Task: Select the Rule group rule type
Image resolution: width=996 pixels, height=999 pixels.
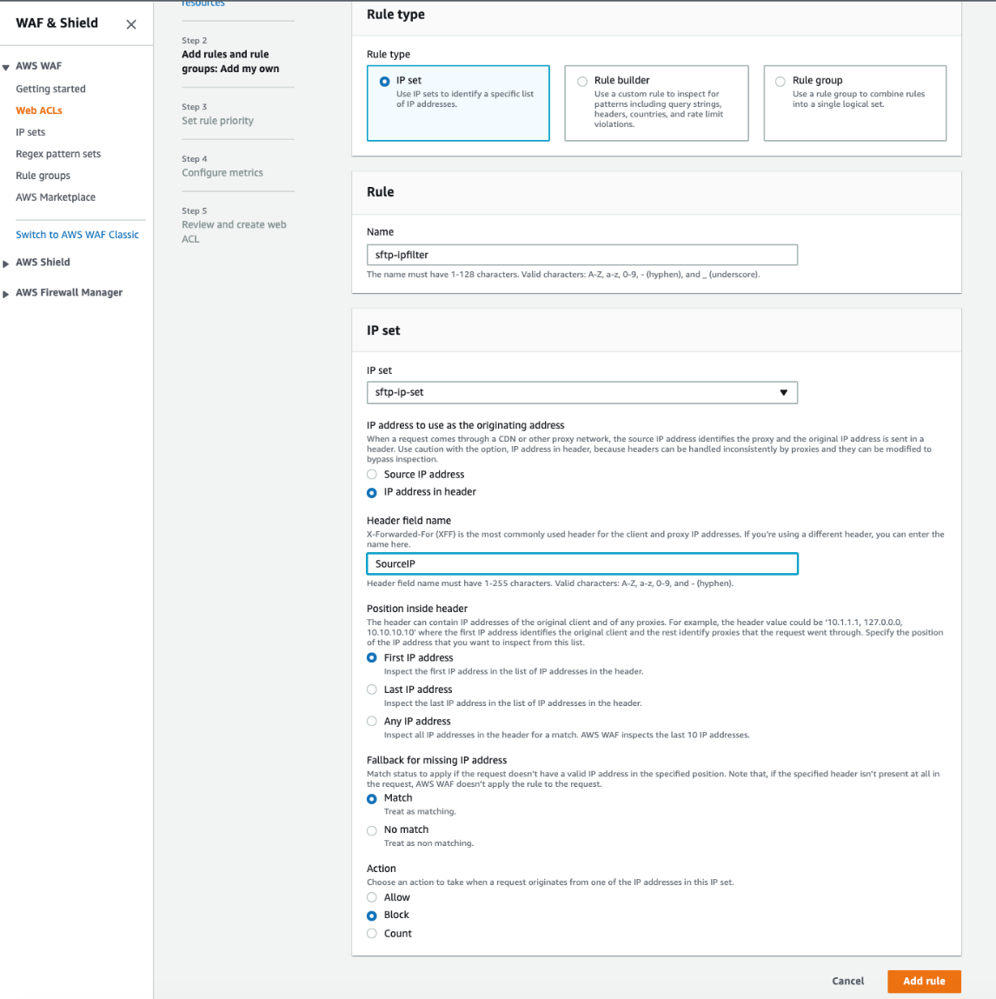Action: 780,80
